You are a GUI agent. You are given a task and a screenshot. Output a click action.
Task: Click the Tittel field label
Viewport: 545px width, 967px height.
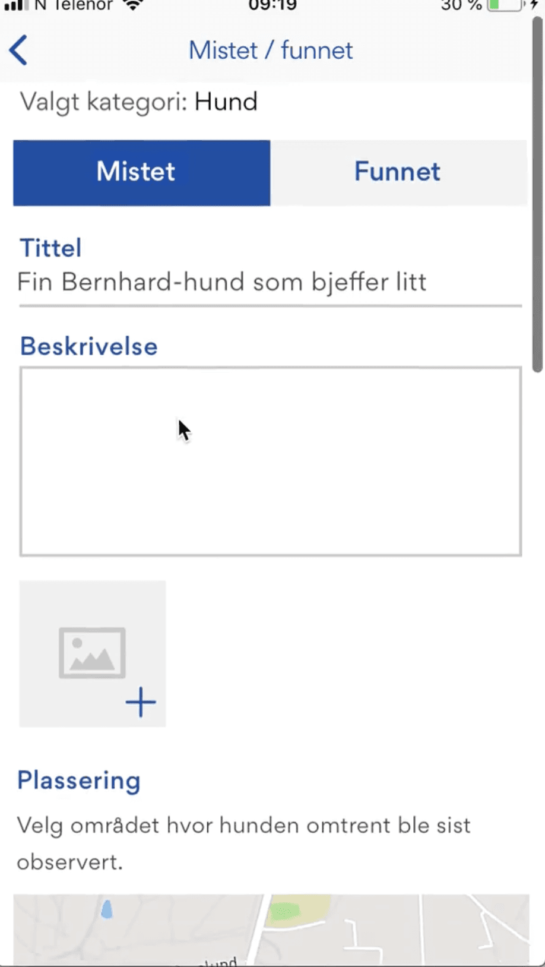51,248
